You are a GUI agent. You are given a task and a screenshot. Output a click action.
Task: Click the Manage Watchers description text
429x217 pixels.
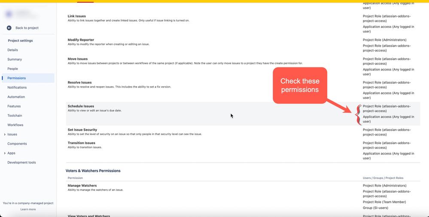(95, 190)
